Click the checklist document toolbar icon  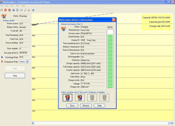click(x=17, y=10)
